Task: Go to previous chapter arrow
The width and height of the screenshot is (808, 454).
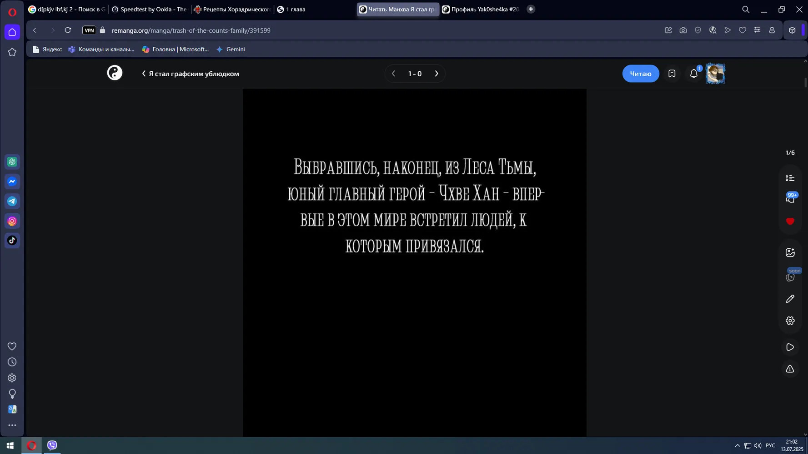Action: click(393, 74)
